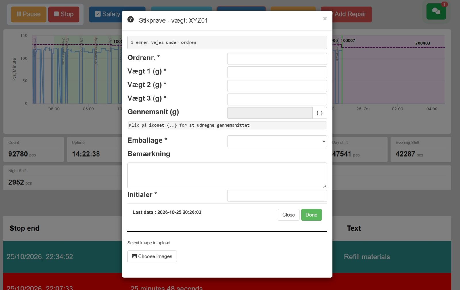Click the Uptime 14:22:38 value
Image resolution: width=460 pixels, height=290 pixels.
(x=86, y=154)
